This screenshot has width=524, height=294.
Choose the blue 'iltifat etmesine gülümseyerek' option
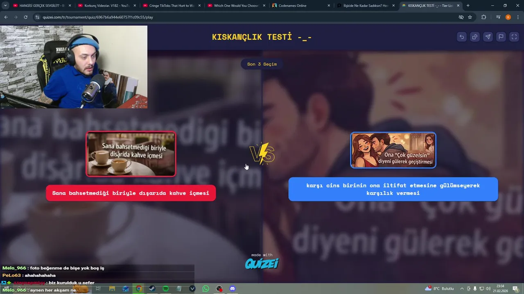coord(393,189)
